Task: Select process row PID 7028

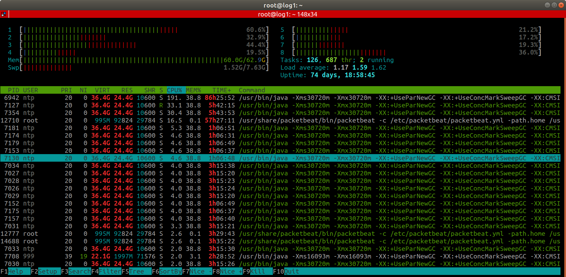Action: 280,181
